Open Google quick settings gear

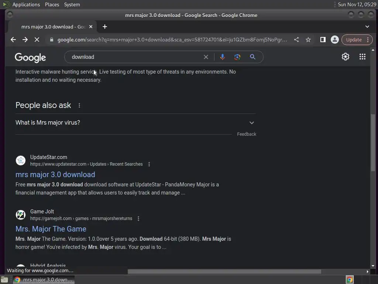346,57
